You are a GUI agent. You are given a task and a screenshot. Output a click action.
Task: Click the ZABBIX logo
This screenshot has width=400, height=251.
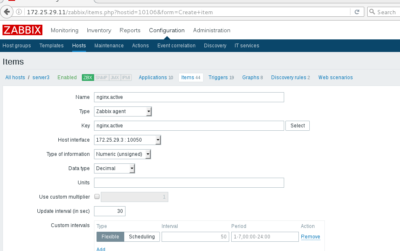22,30
